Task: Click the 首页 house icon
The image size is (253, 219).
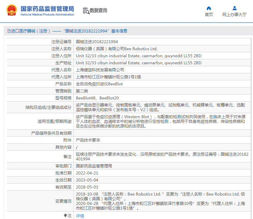Action: (209, 8)
